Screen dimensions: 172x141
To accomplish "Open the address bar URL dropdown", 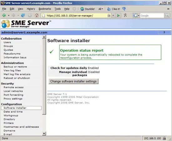I will pos(113,16).
